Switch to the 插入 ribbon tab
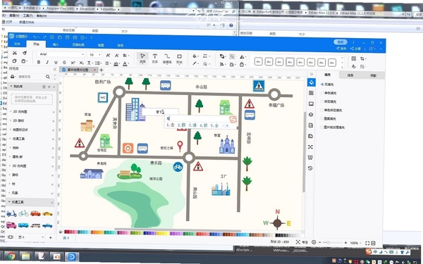 56,44
